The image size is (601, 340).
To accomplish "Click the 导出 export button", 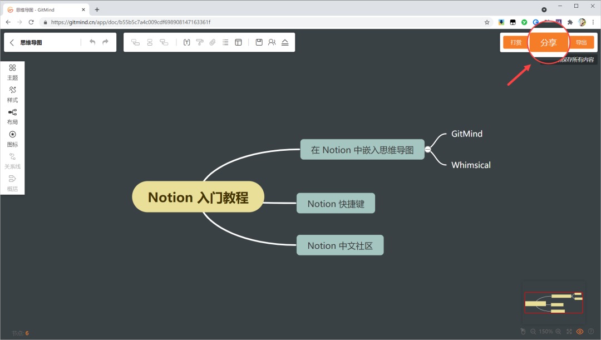I will point(581,42).
